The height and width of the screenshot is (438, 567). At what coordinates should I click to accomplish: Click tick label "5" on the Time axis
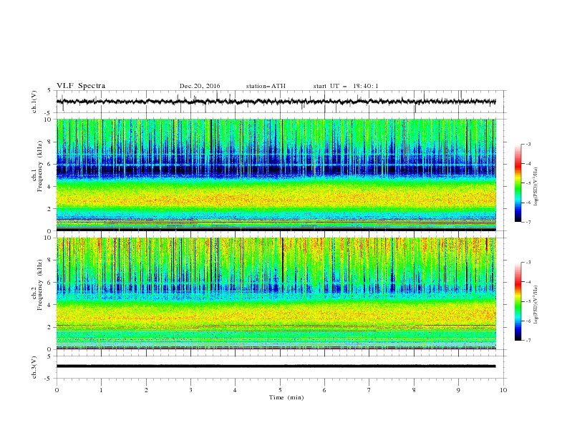pyautogui.click(x=280, y=390)
